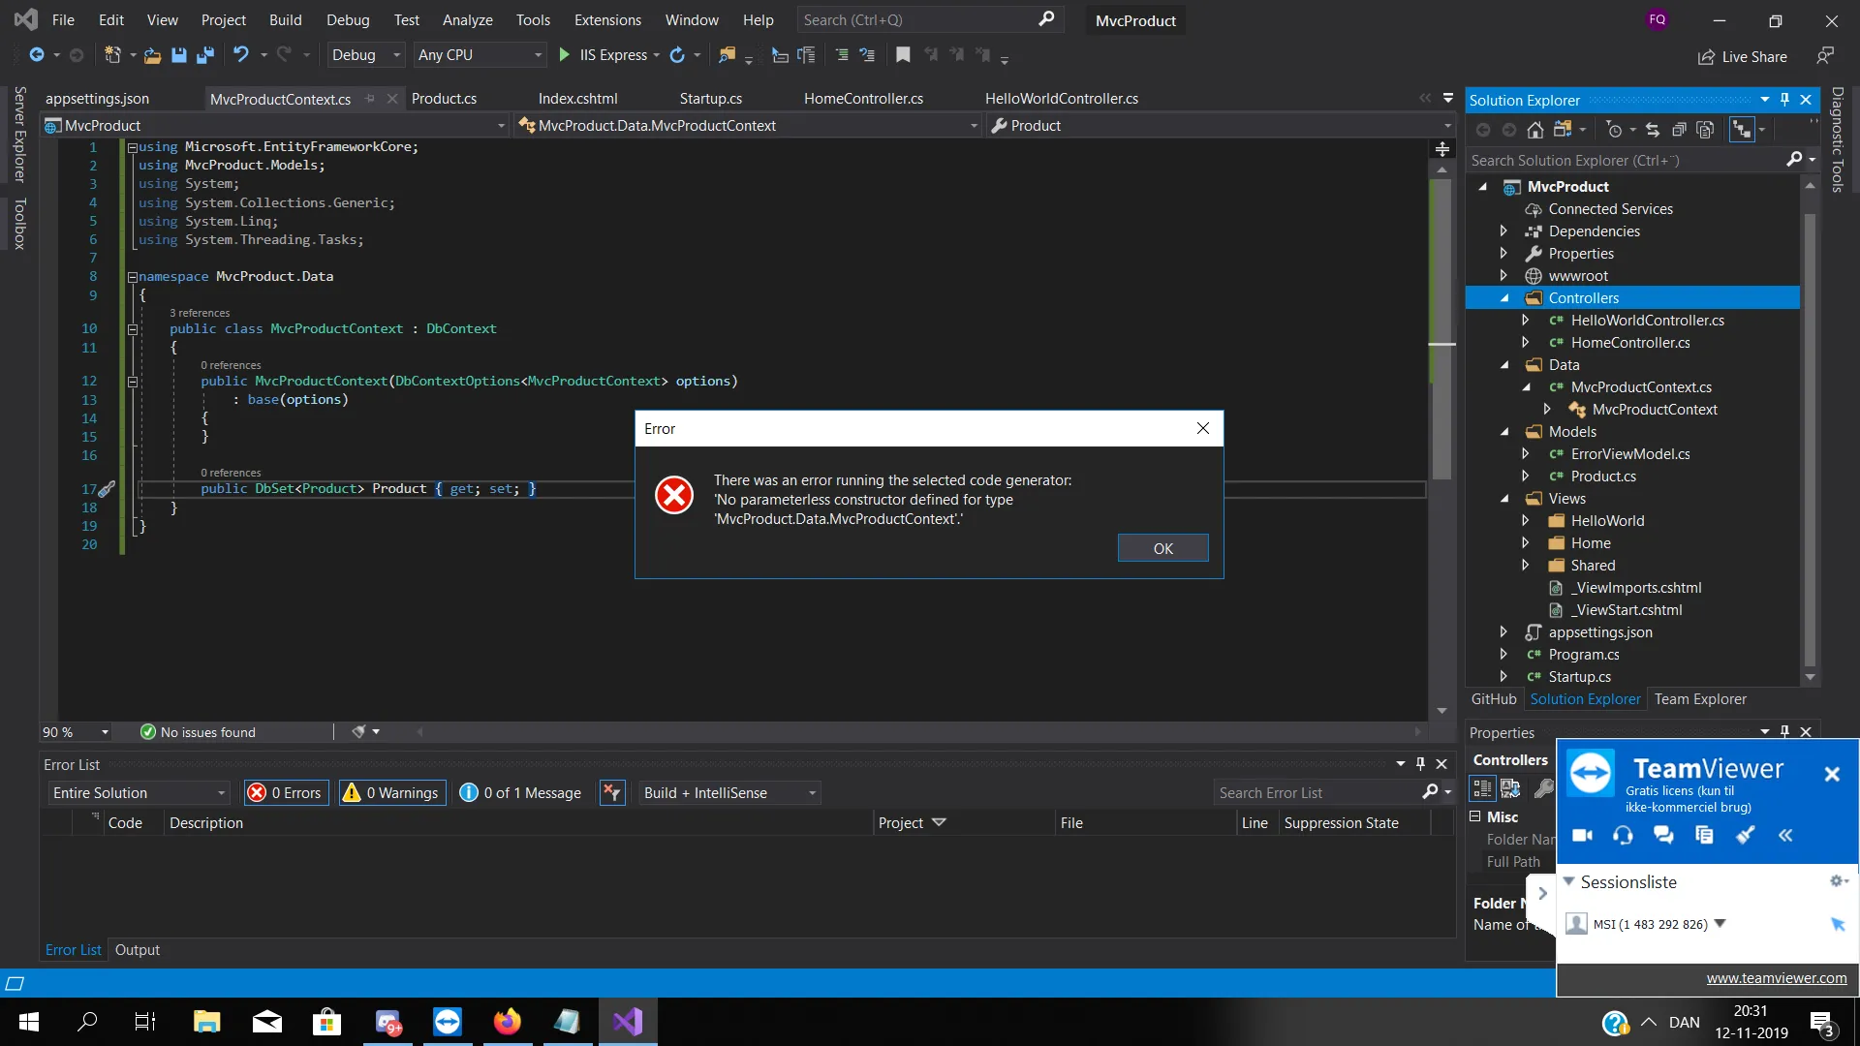Switch to the Startup.cs tab

tap(710, 99)
